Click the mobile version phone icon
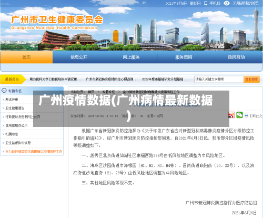This screenshot has height=218, width=263. (x=206, y=3)
